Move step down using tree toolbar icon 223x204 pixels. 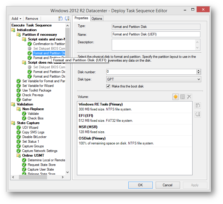pos(67,19)
